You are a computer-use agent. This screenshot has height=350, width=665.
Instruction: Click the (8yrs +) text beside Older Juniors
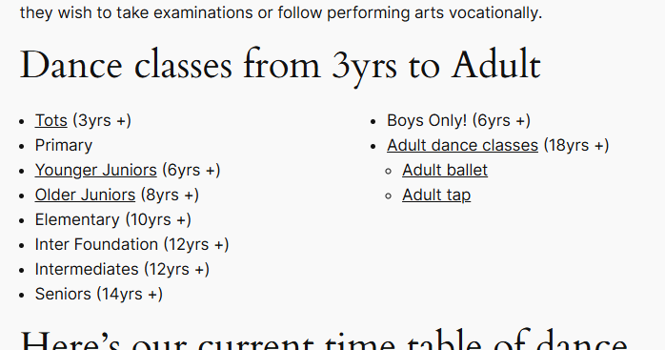tap(170, 195)
